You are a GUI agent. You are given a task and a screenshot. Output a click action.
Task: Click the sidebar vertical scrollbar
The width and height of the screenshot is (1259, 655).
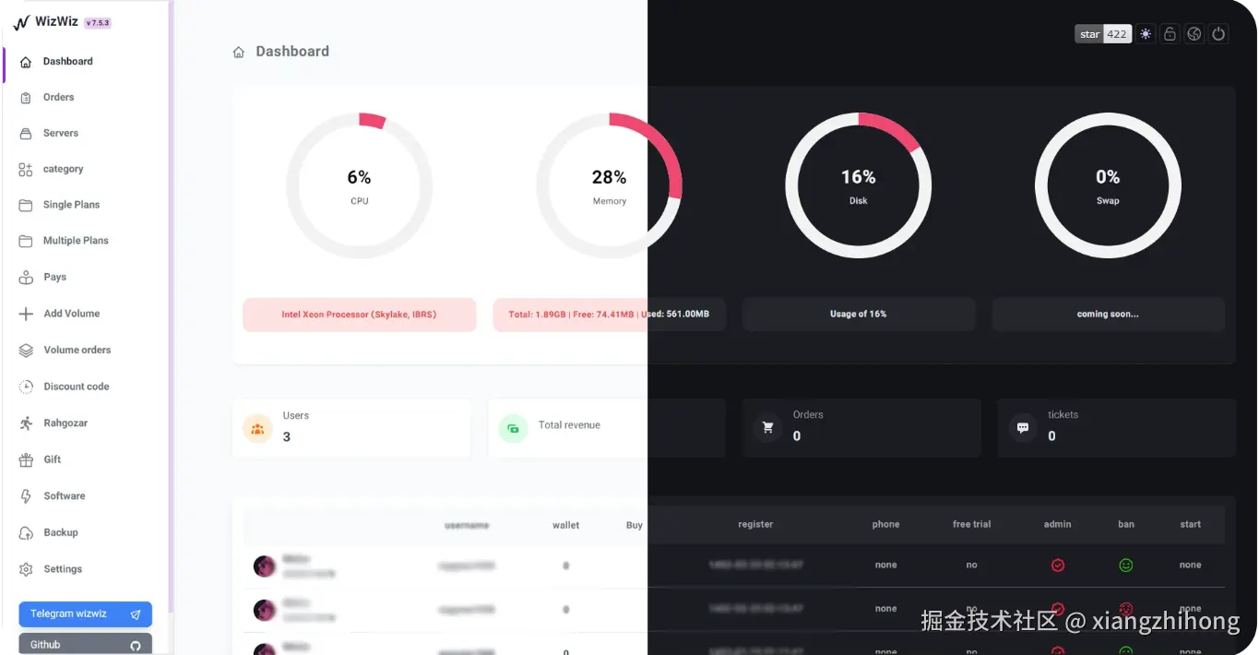tap(171, 304)
